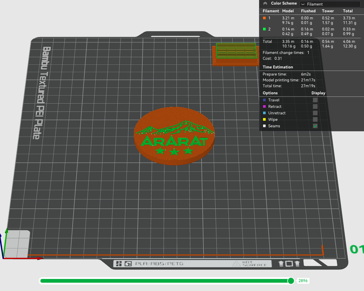Click filament 1 total 3.73 m cell
The height and width of the screenshot is (291, 364).
tap(349, 18)
